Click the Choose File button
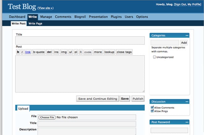 (x=47, y=117)
